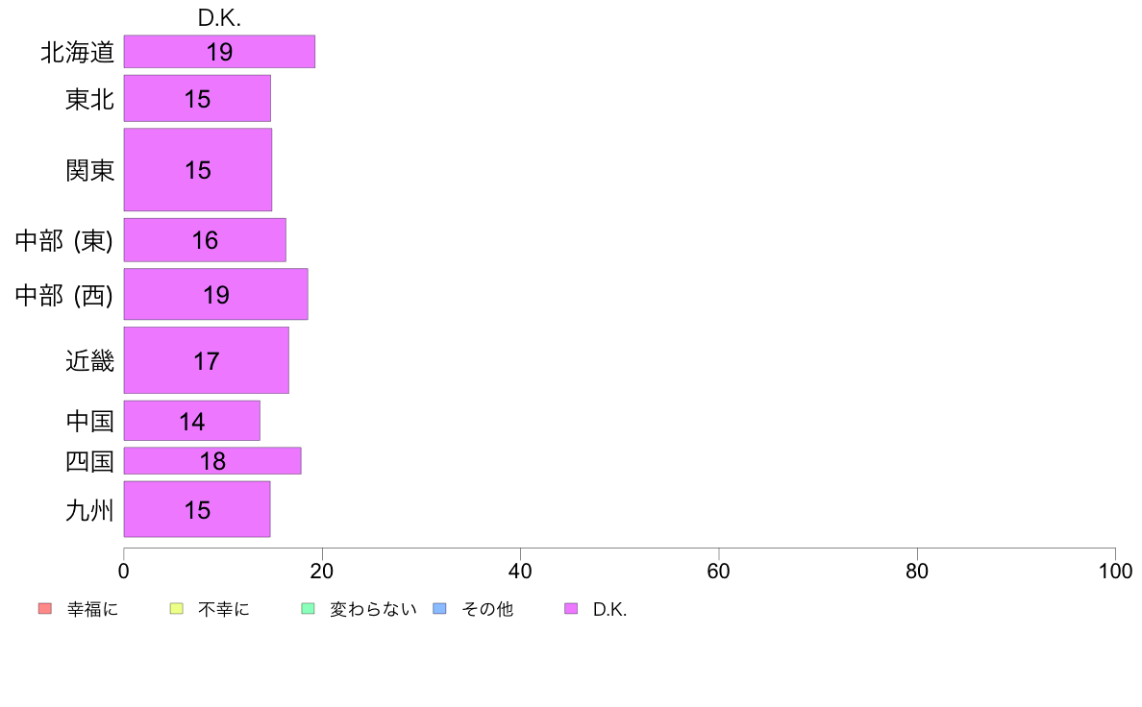Select the 北海道 bar showing 19

pos(219,52)
